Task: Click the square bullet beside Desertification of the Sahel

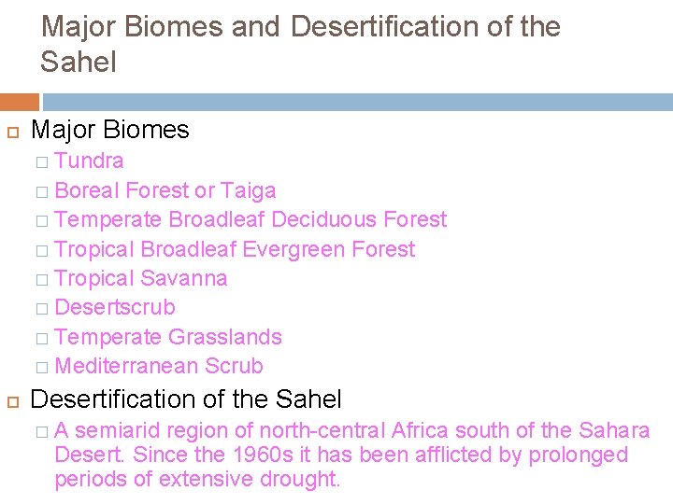Action: tap(11, 400)
